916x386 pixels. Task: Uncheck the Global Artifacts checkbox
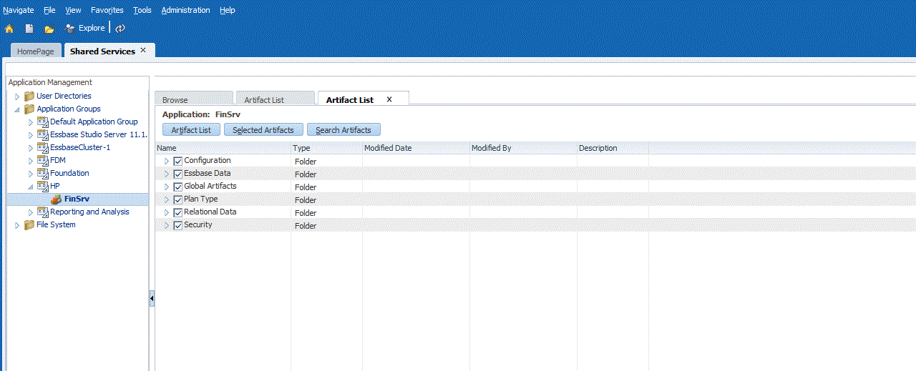178,187
